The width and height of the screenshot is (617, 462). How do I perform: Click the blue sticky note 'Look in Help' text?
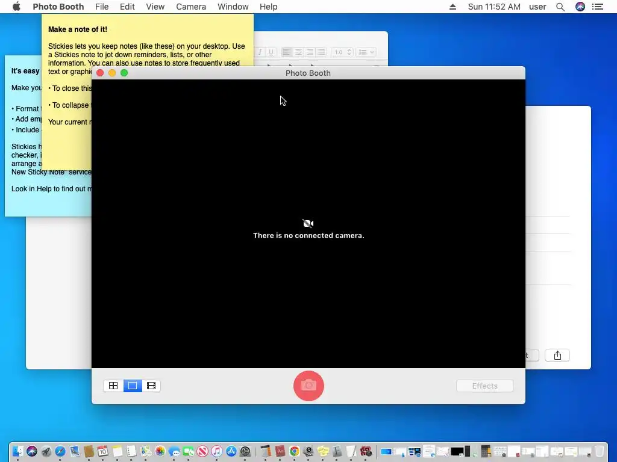point(51,189)
